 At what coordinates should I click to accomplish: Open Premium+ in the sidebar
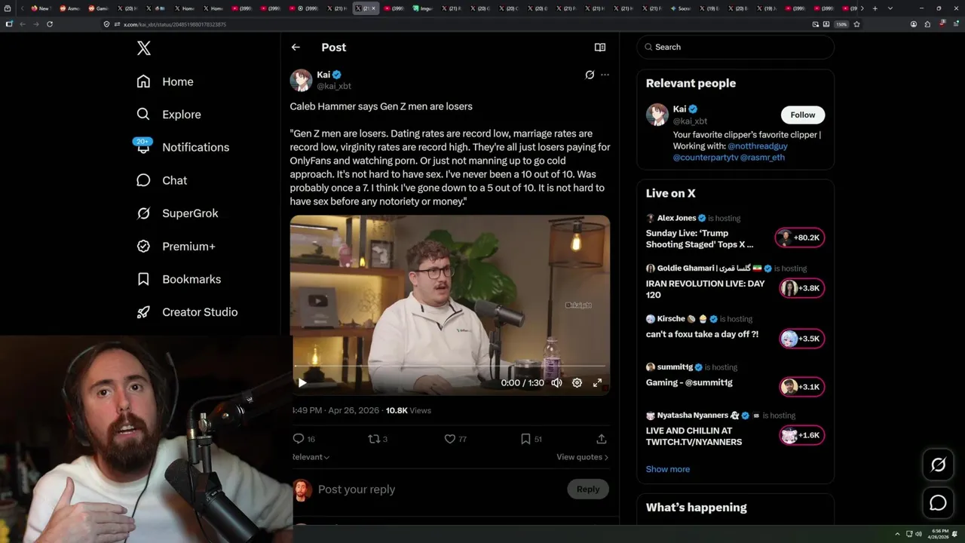pyautogui.click(x=176, y=247)
